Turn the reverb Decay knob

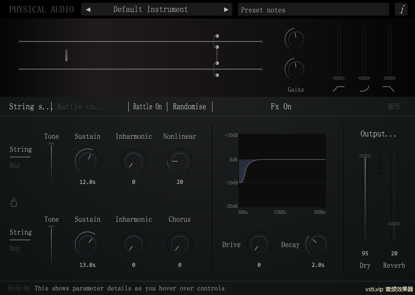click(x=318, y=244)
